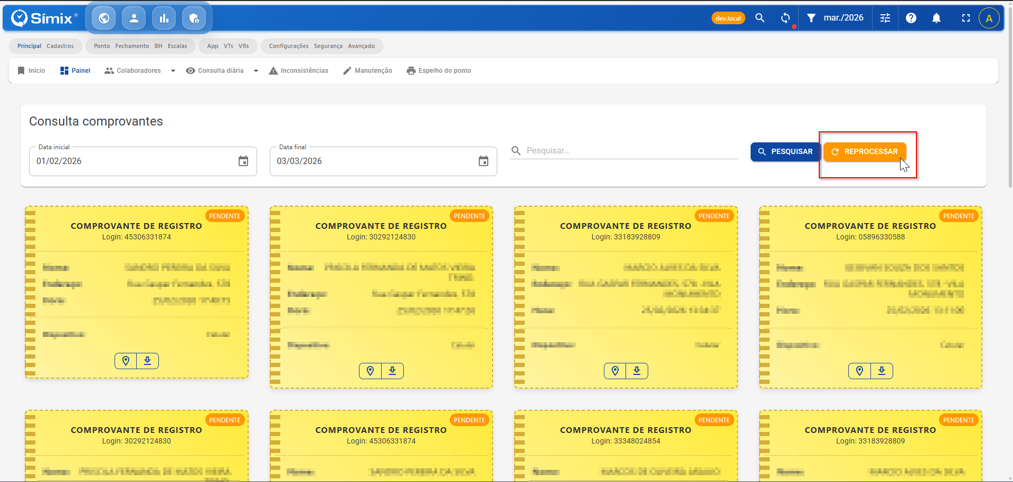Click the 'Consulta comprovantes' heading
The height and width of the screenshot is (482, 1013).
(x=96, y=121)
